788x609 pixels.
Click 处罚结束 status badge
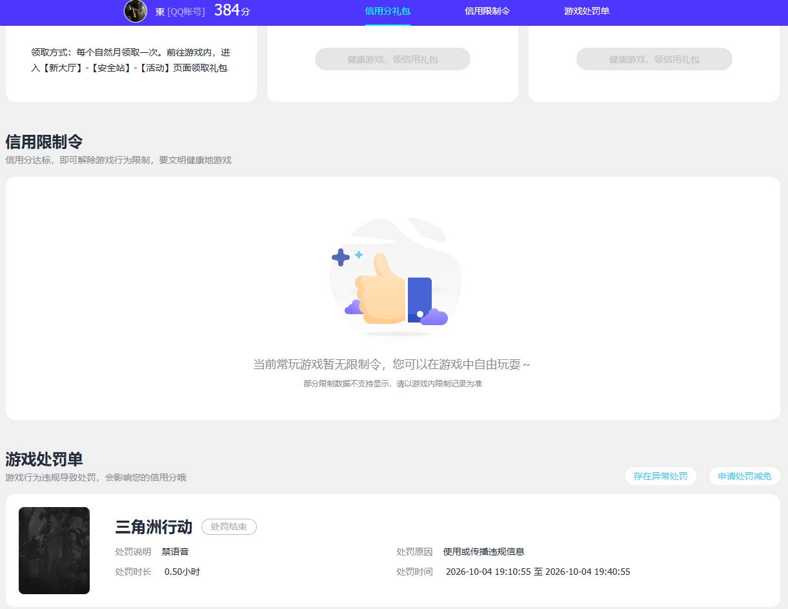229,526
